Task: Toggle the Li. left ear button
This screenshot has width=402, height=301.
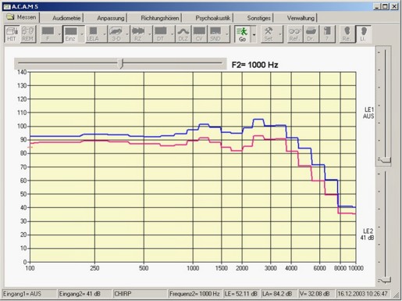Action: click(x=363, y=34)
